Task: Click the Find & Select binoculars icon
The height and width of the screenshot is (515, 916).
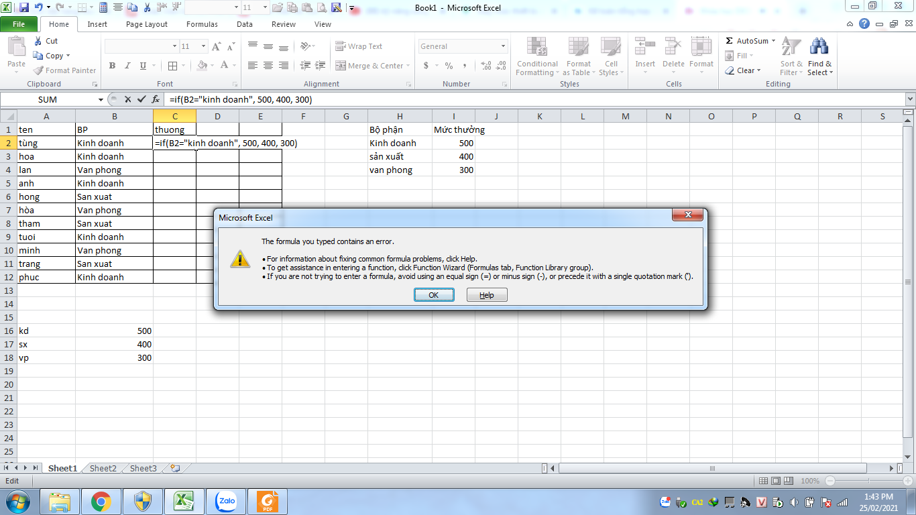Action: tap(819, 47)
